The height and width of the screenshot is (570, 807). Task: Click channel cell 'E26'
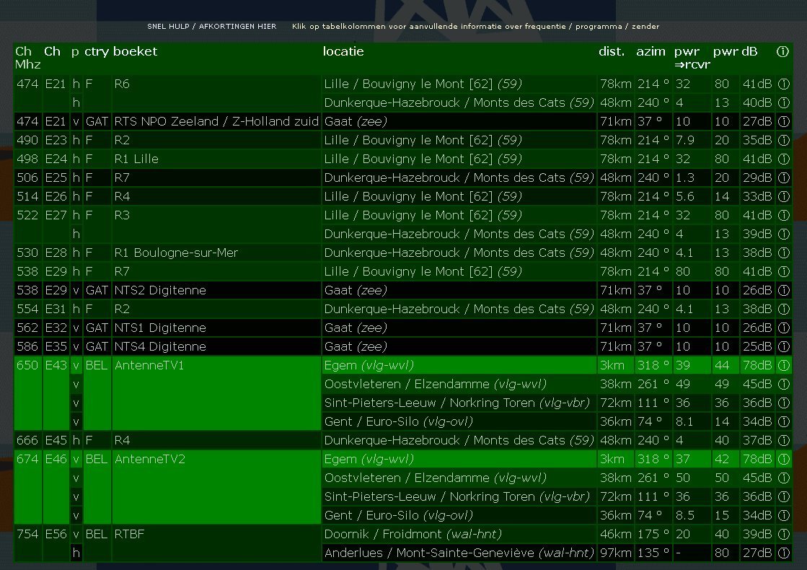click(56, 197)
